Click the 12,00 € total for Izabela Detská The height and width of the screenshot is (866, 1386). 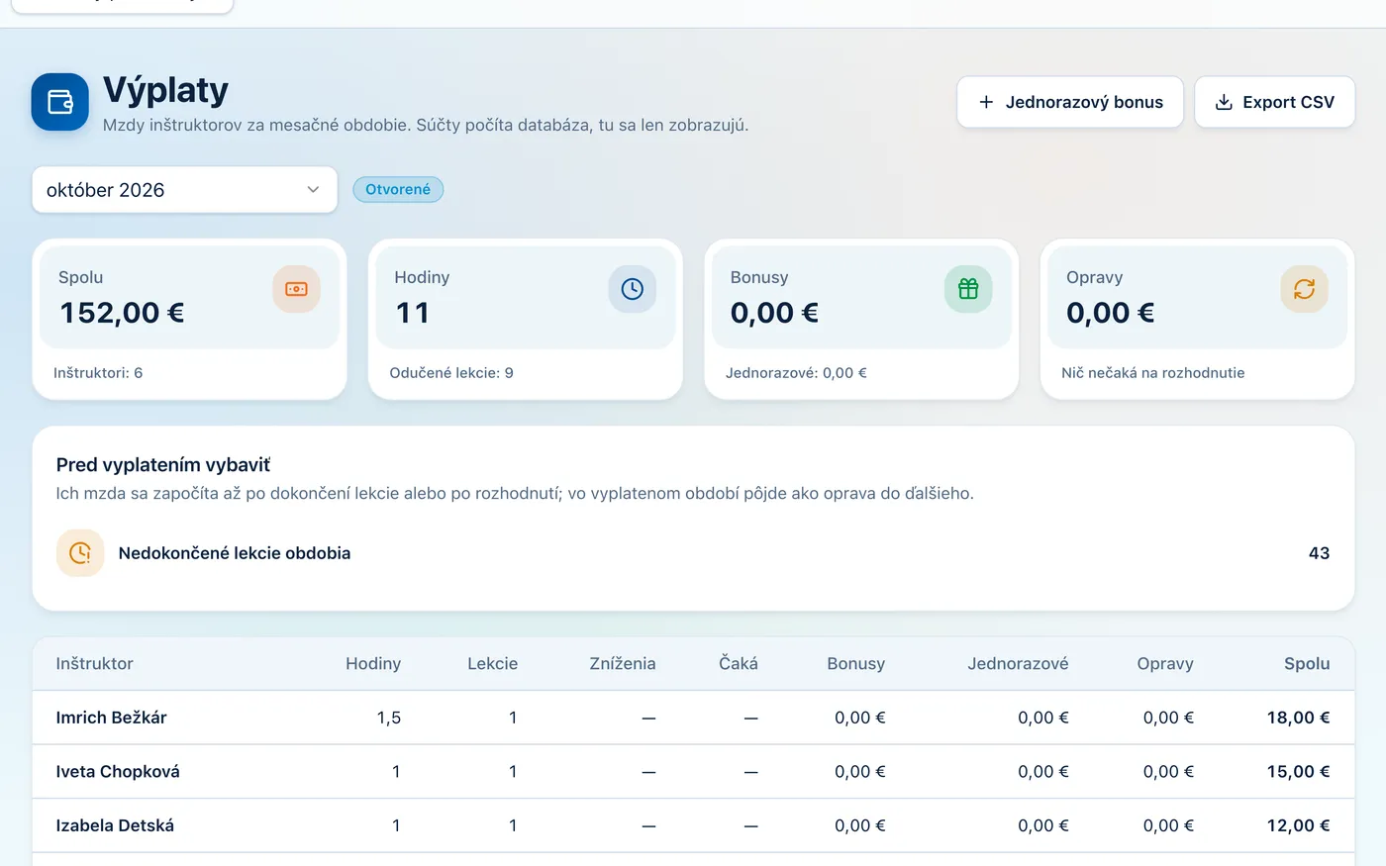pyautogui.click(x=1298, y=825)
